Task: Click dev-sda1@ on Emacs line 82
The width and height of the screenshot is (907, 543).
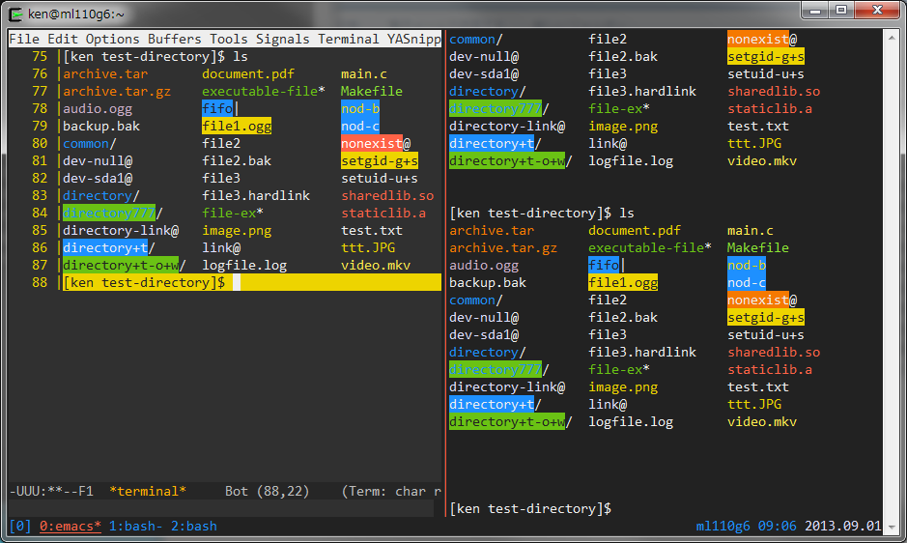Action: [x=98, y=179]
